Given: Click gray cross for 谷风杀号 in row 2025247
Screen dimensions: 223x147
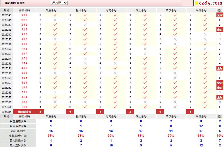Looking at the screenshot, I should [x=85, y=25].
